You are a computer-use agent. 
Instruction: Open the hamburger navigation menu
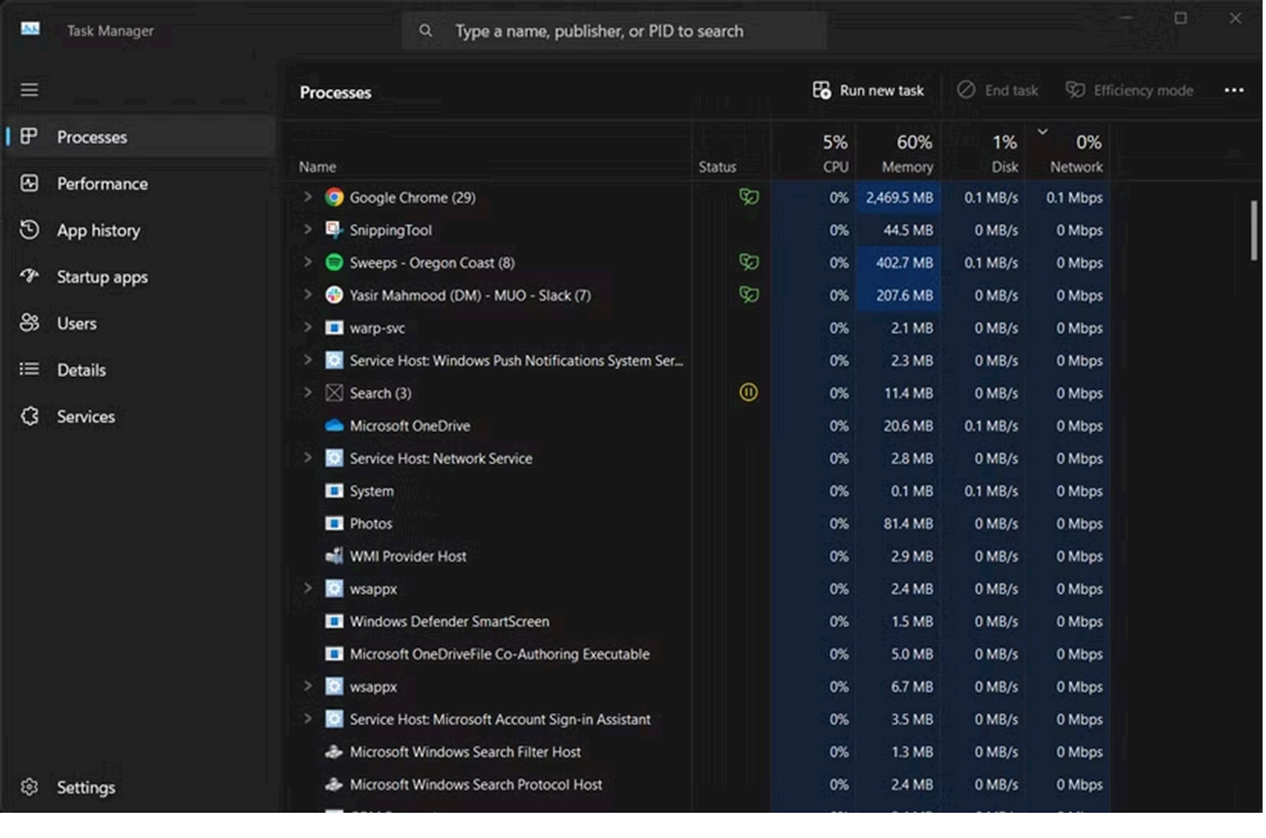[29, 90]
